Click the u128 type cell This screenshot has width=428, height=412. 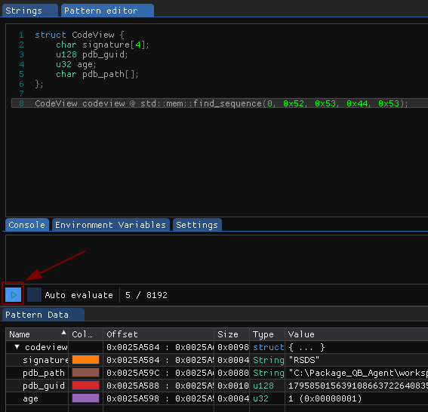pyautogui.click(x=263, y=386)
